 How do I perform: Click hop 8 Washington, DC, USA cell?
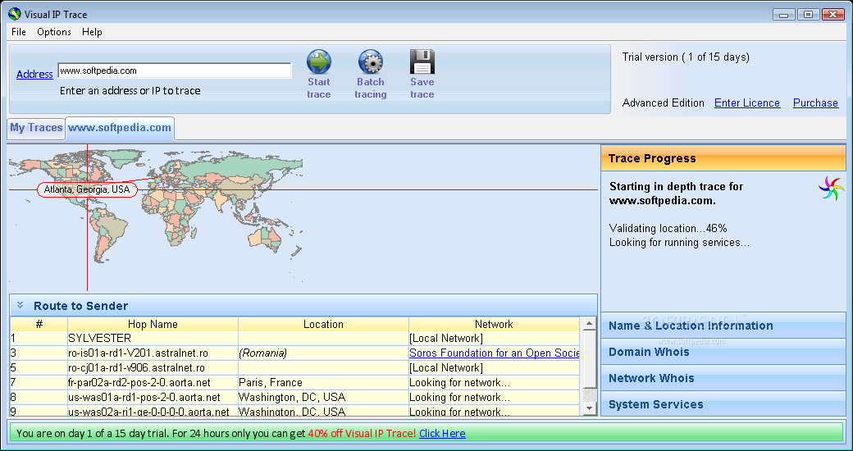click(323, 397)
